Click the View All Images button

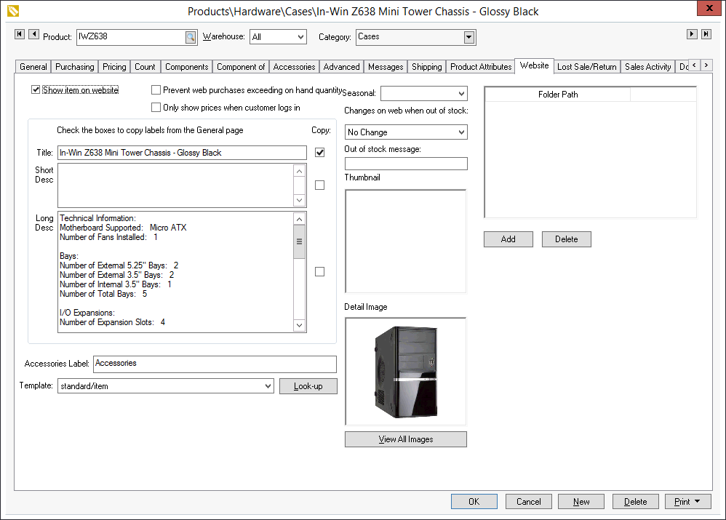(405, 439)
